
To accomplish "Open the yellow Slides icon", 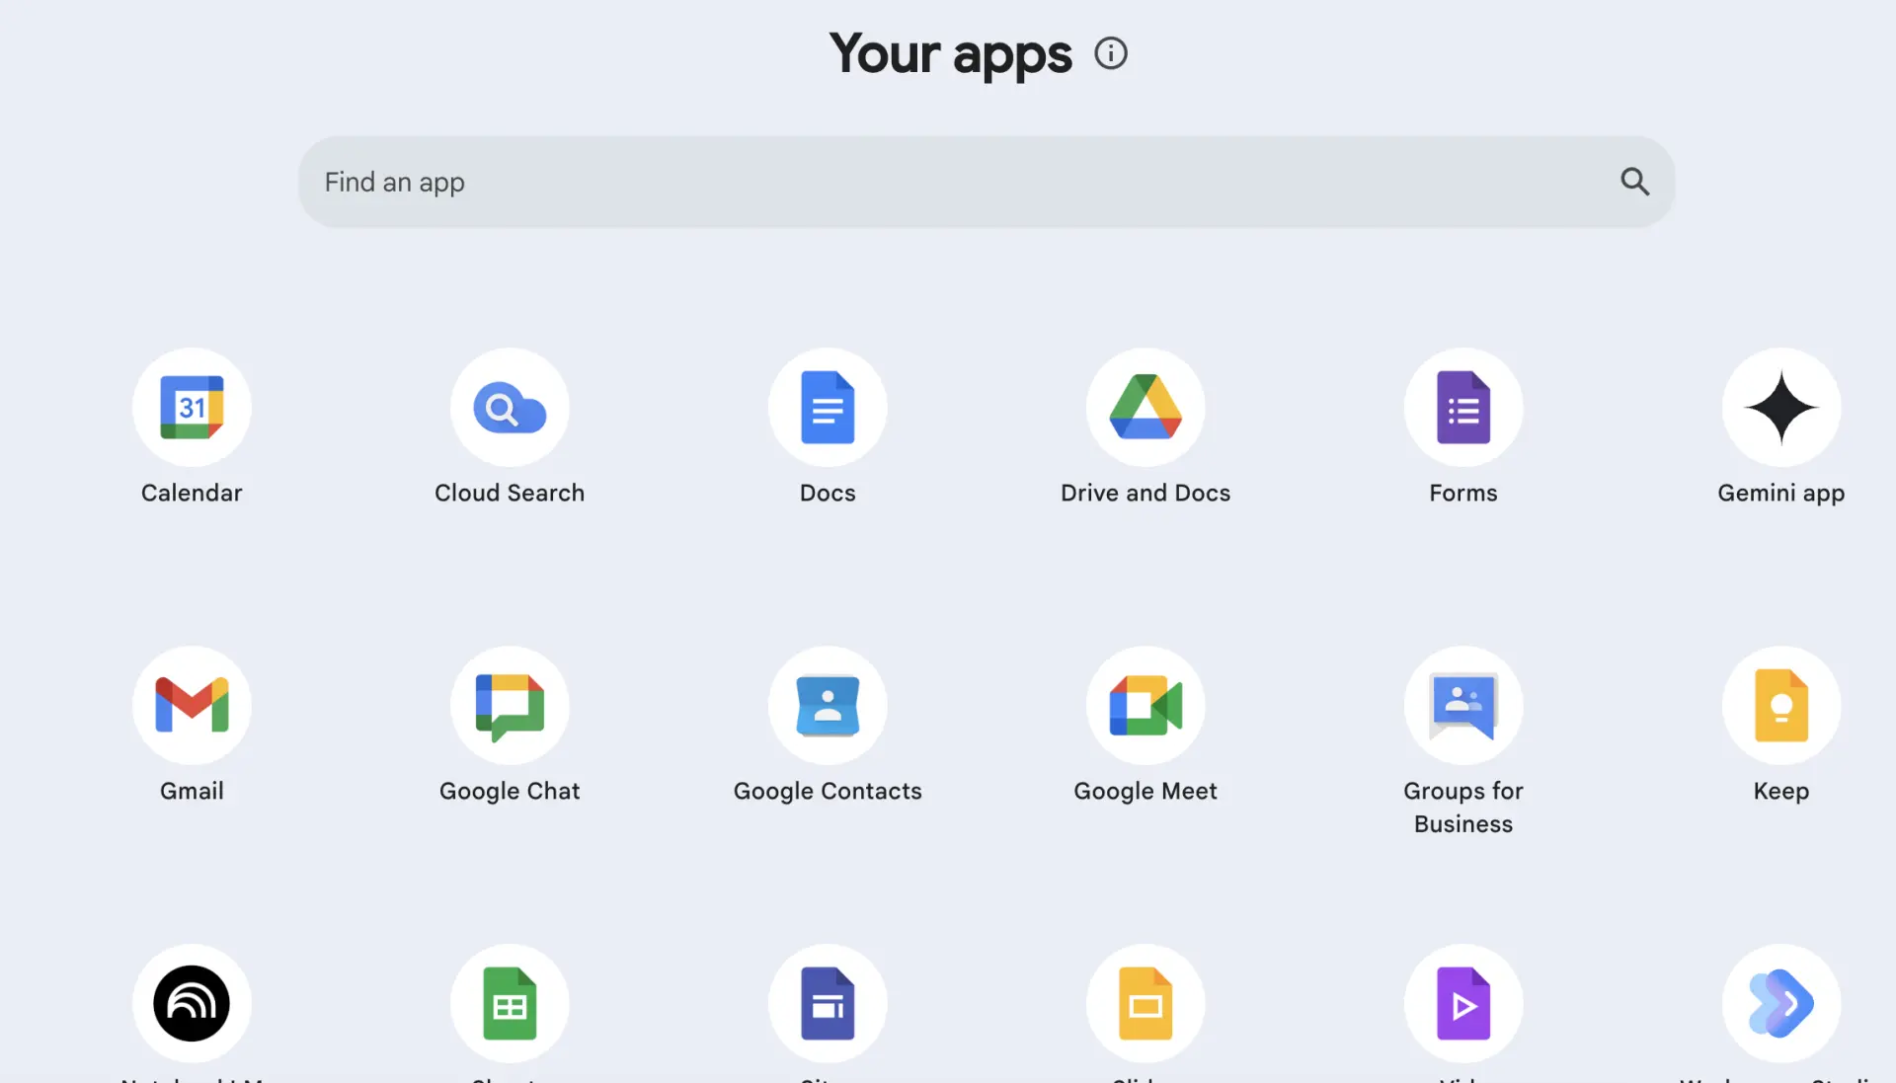I will pos(1145,1003).
